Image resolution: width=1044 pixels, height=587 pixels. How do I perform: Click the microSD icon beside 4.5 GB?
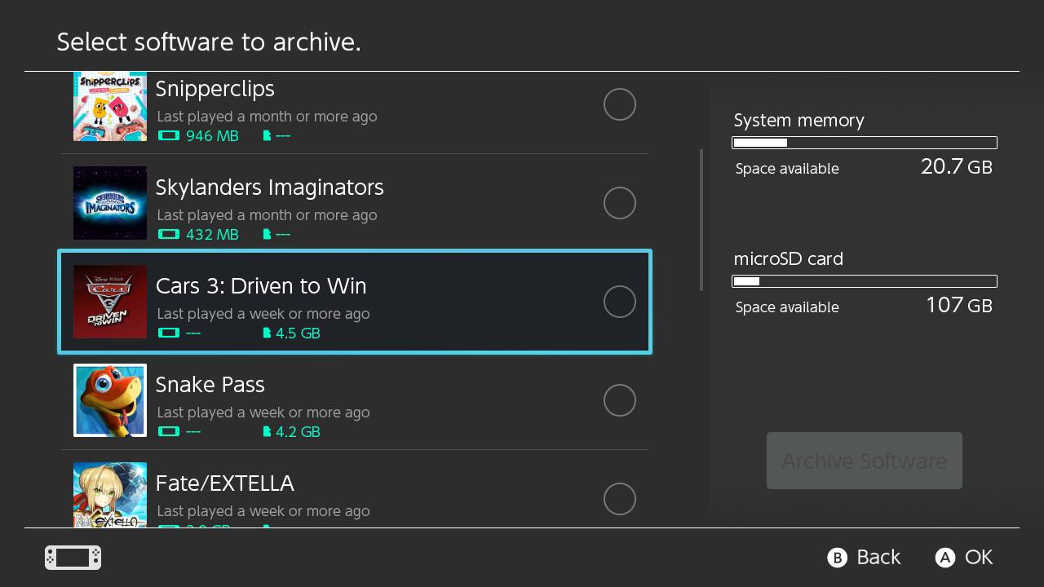(267, 333)
